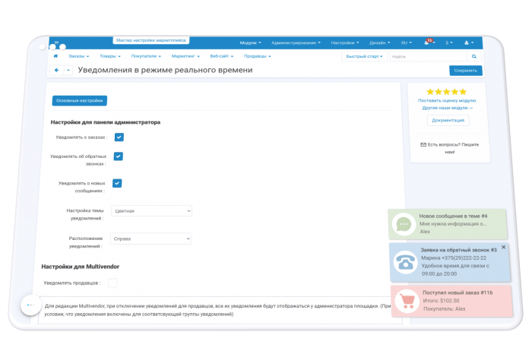532x354 pixels.
Task: Toggle Уведомлять о новых сообщениях checkbox
Action: pyautogui.click(x=117, y=183)
